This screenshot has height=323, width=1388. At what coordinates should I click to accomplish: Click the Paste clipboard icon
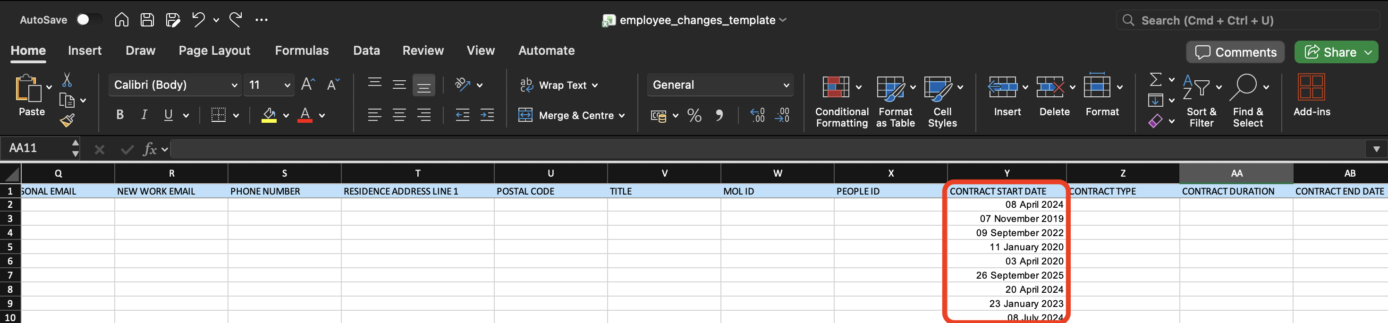[28, 88]
